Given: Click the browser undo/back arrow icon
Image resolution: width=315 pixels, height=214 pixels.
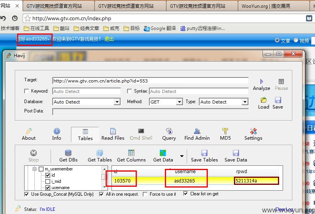Looking at the screenshot, I should 3,18.
